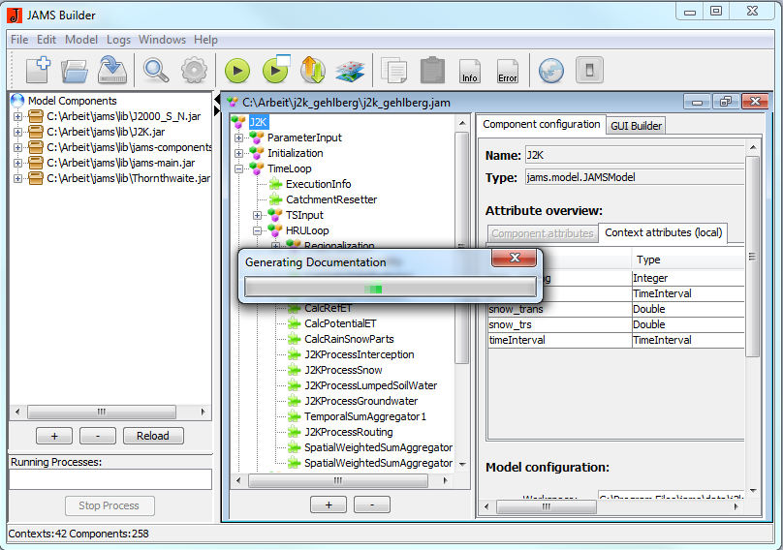The height and width of the screenshot is (550, 783).
Task: Click the save model icon
Action: [113, 70]
